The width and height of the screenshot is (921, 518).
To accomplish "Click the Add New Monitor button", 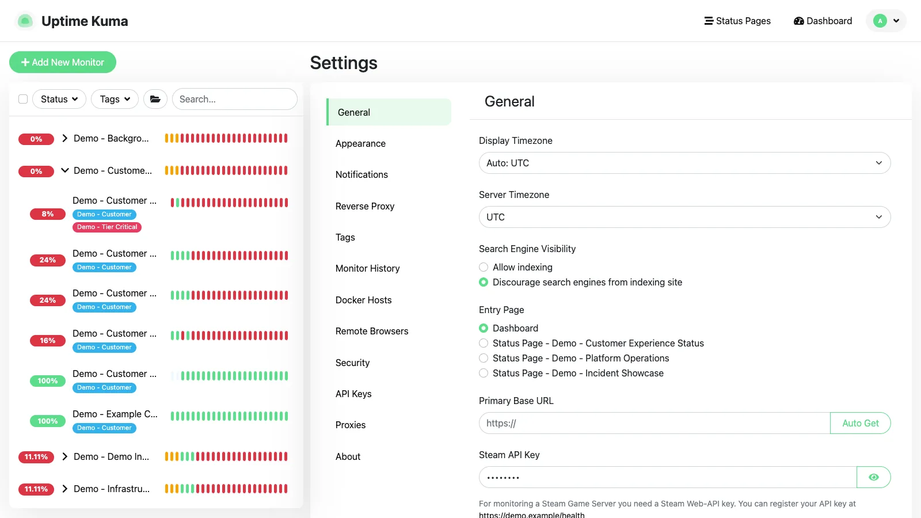I will (x=63, y=62).
